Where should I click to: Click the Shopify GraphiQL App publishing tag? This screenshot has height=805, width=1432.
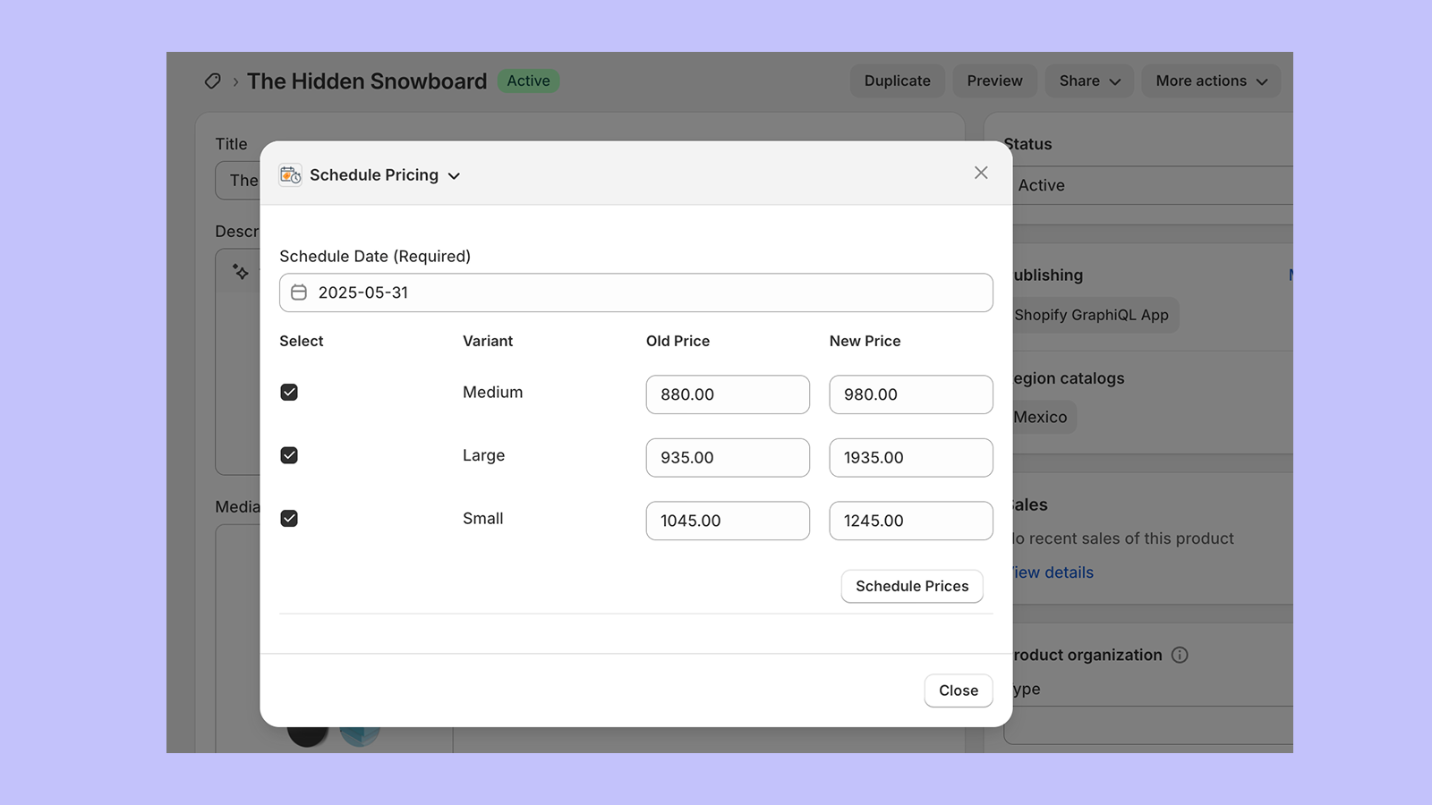coord(1092,315)
